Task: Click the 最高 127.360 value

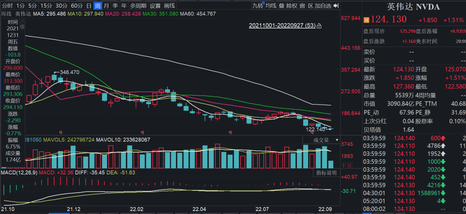Action: [x=404, y=87]
